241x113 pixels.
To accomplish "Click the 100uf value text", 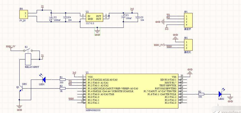I will [129, 18].
